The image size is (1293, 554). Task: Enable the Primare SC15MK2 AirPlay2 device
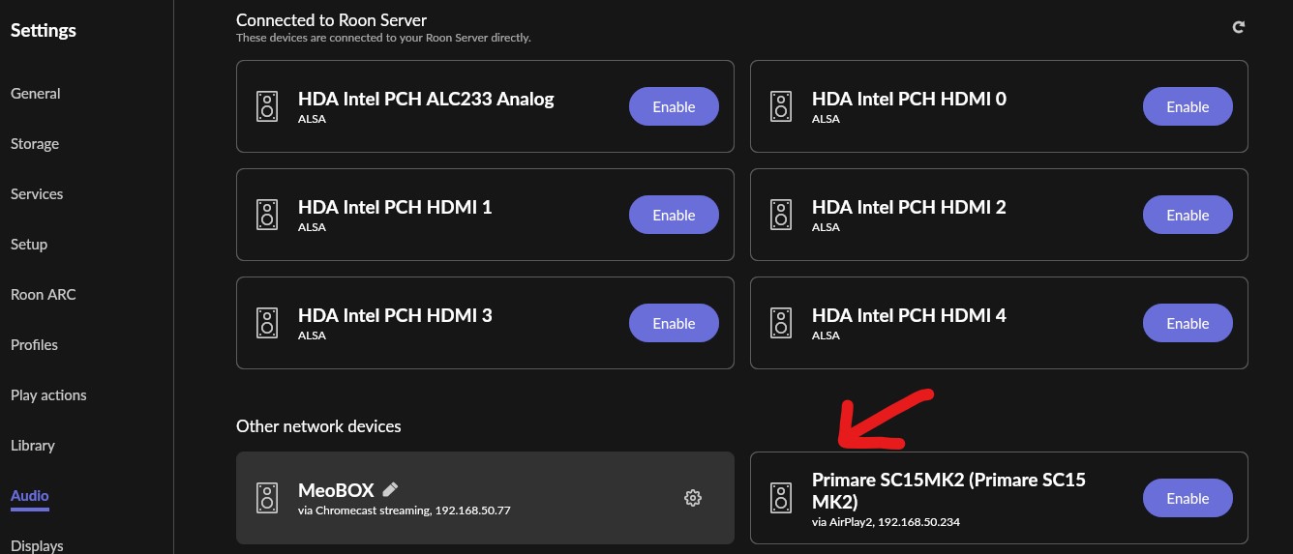tap(1188, 498)
